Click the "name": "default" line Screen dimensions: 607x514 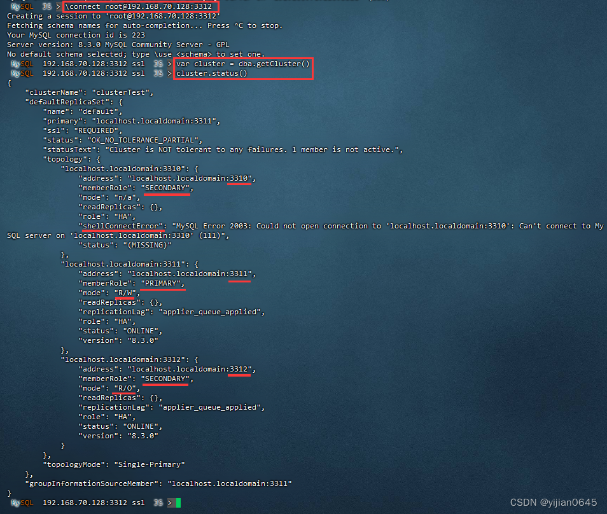point(83,111)
